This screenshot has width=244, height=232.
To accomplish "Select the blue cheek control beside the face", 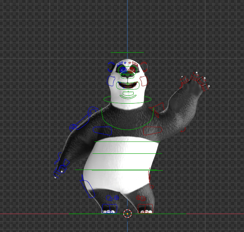I will pyautogui.click(x=111, y=81).
